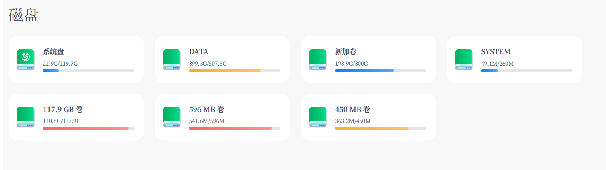Click the 450 MB 卷 usage bar

pos(381,128)
